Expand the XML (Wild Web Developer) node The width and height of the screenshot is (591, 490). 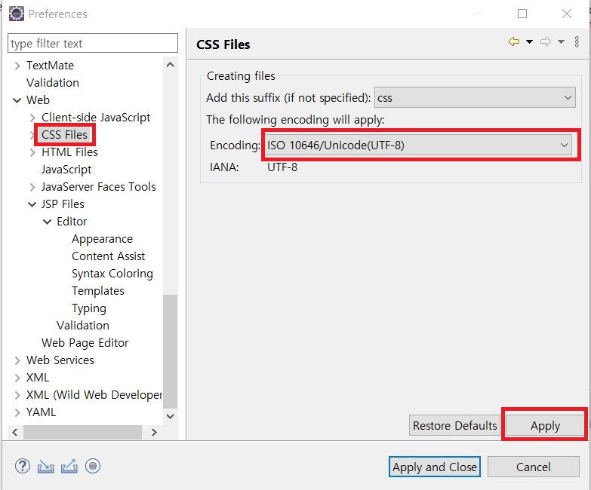(x=17, y=395)
